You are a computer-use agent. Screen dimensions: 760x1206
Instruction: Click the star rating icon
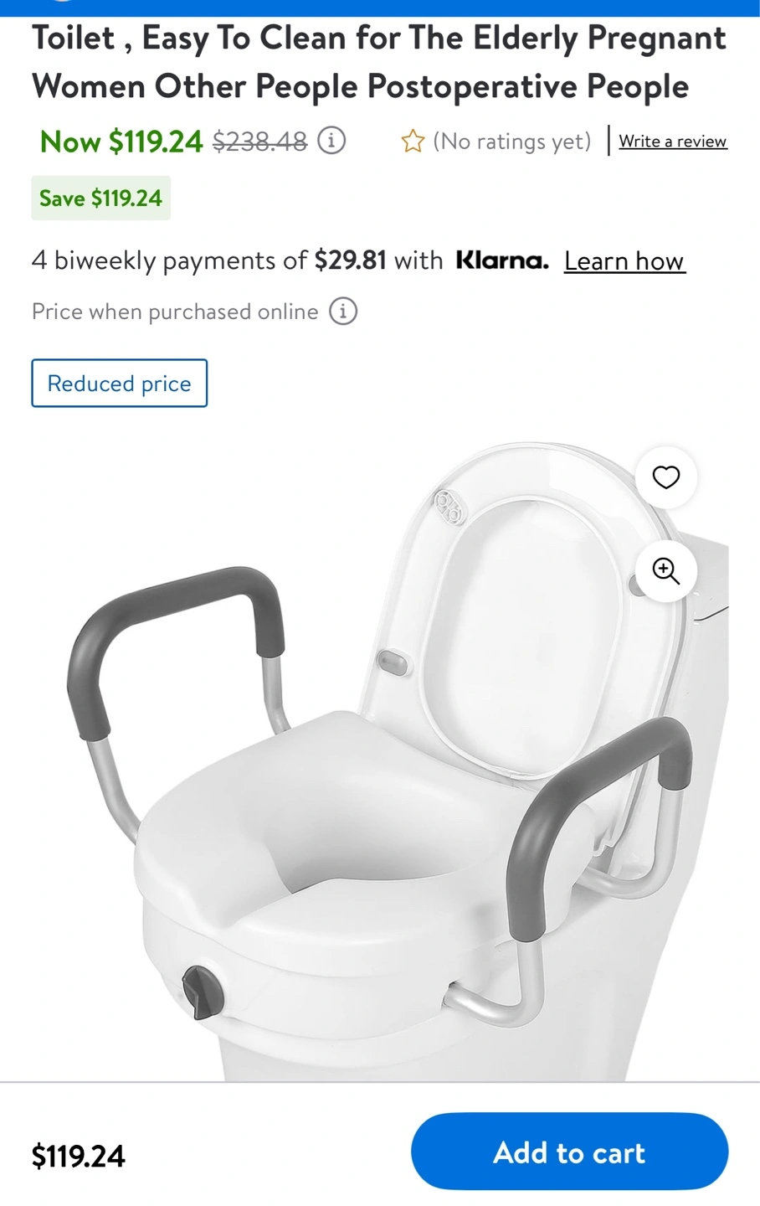tap(413, 142)
